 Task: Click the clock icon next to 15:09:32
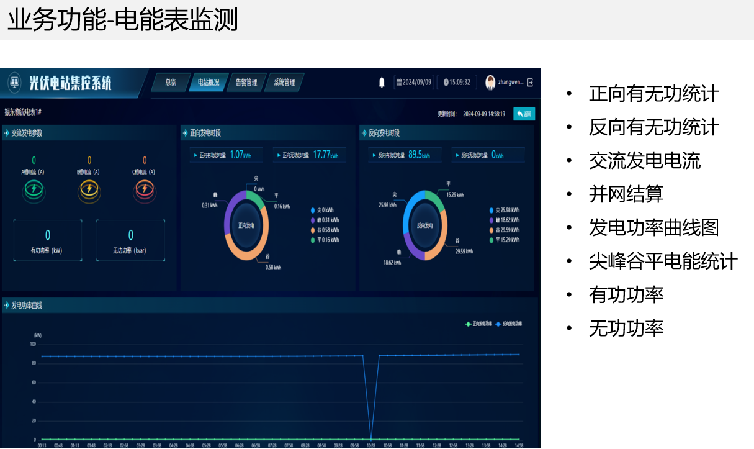(446, 83)
